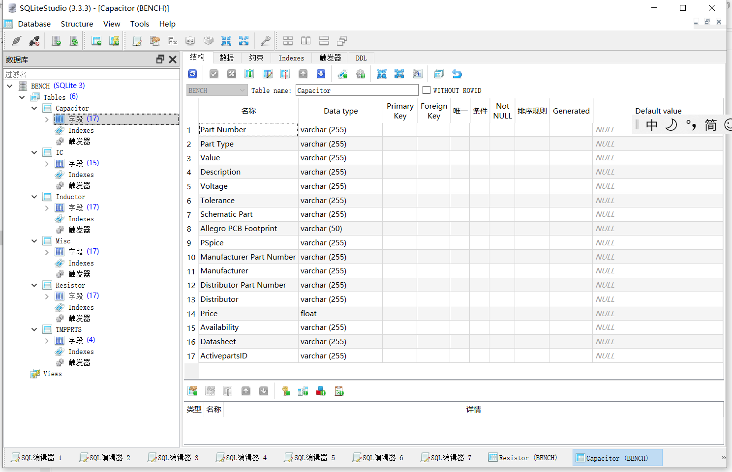The image size is (732, 472).
Task: Open the SQL functions editor (Fx)
Action: pyautogui.click(x=173, y=41)
